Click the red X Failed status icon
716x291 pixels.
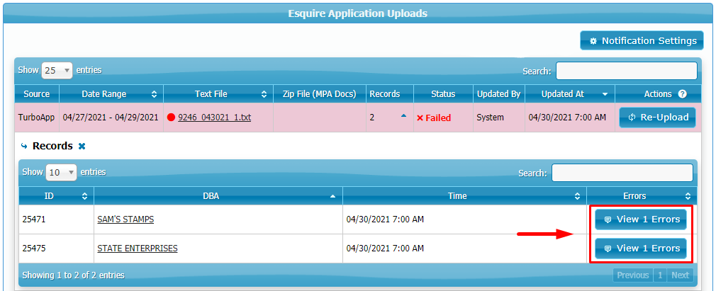(420, 118)
